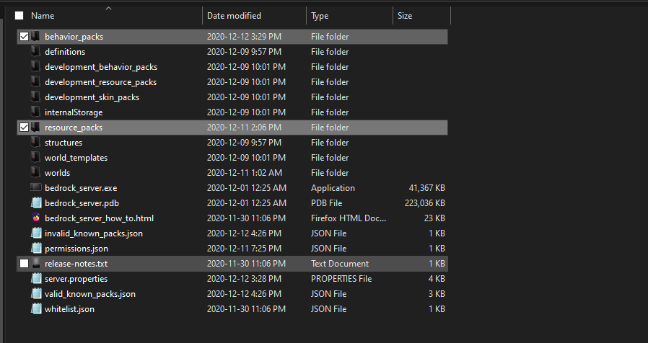Image resolution: width=648 pixels, height=343 pixels.
Task: Click the bedrock_server.exe application icon
Action: 36,188
